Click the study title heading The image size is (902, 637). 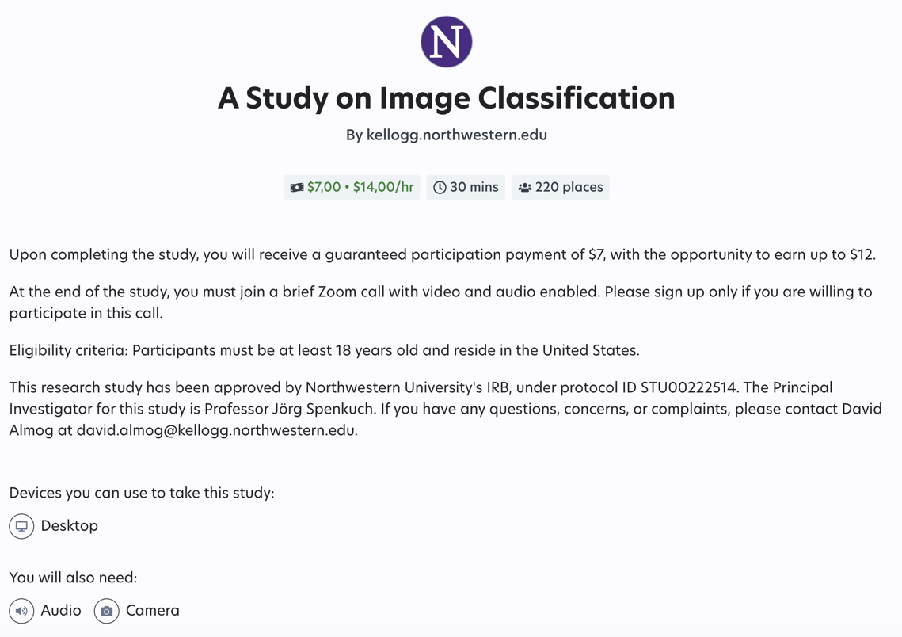point(447,97)
